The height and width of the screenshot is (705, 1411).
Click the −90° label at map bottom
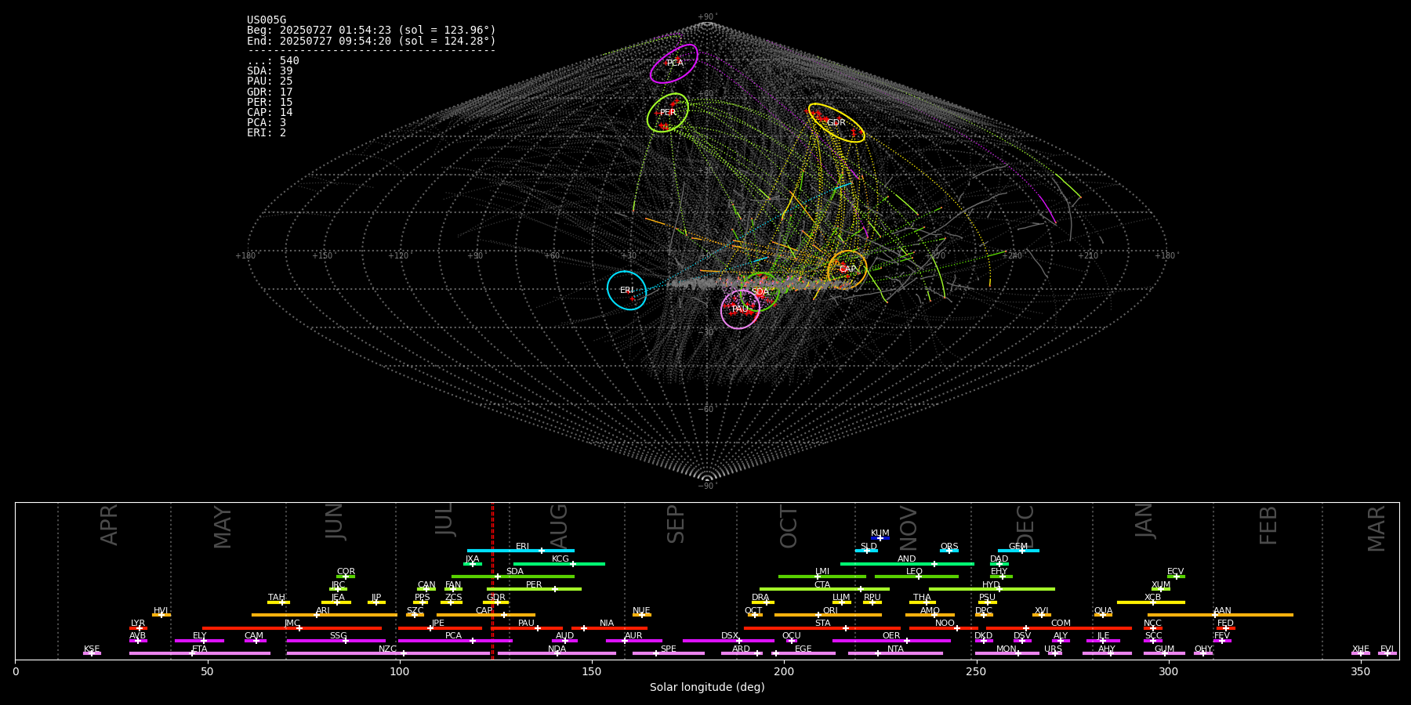click(x=707, y=486)
